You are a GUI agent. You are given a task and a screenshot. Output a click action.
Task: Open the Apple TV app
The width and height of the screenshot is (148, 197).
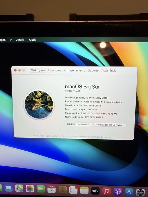point(95,191)
